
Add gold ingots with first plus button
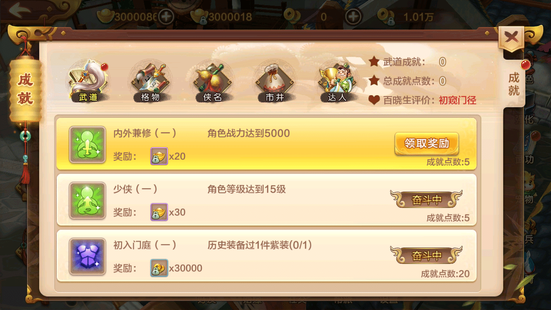[166, 17]
